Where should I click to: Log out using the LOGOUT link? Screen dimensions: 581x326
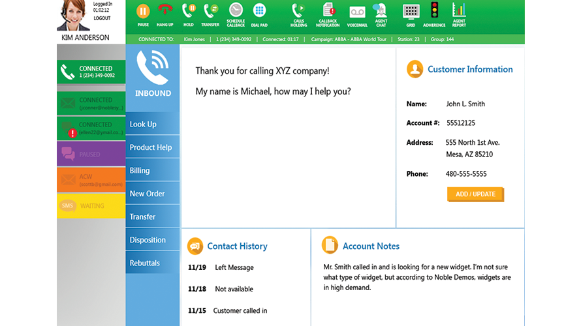pos(102,18)
